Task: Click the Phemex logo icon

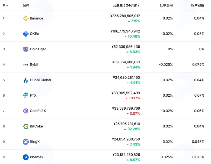Action: pyautogui.click(x=25, y=157)
